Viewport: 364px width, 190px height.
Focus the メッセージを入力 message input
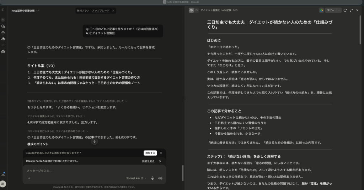94,171
